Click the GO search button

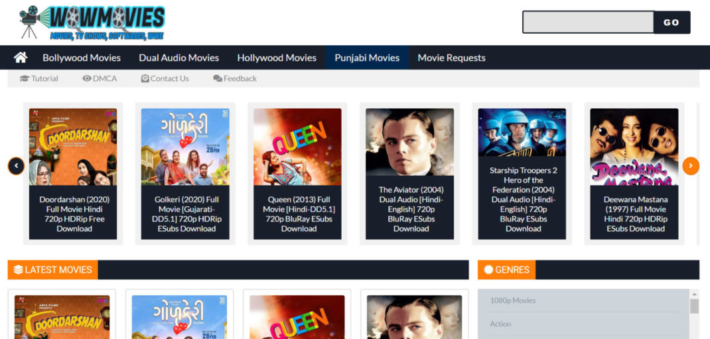pos(672,22)
